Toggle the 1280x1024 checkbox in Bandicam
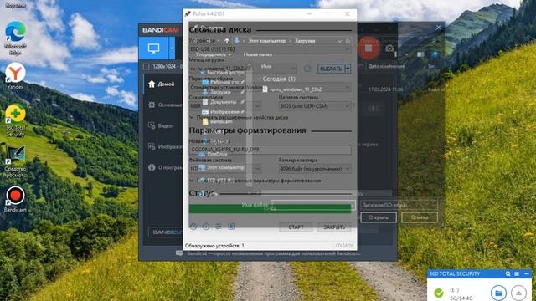The height and width of the screenshot is (301, 536). click(x=147, y=67)
